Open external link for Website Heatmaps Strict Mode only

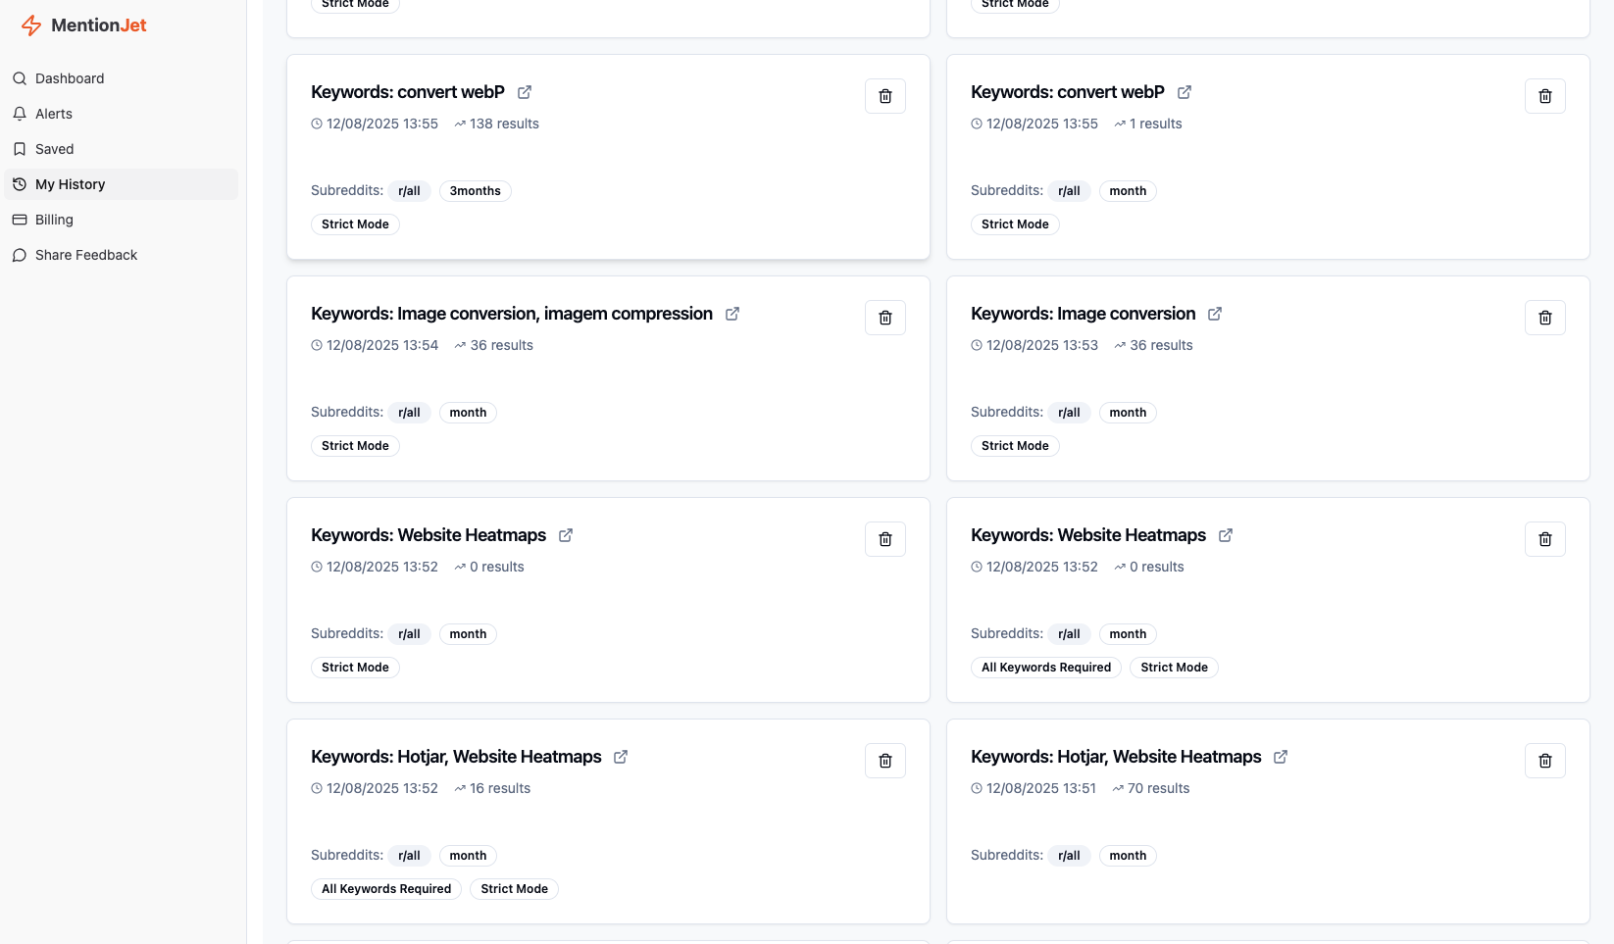566,535
